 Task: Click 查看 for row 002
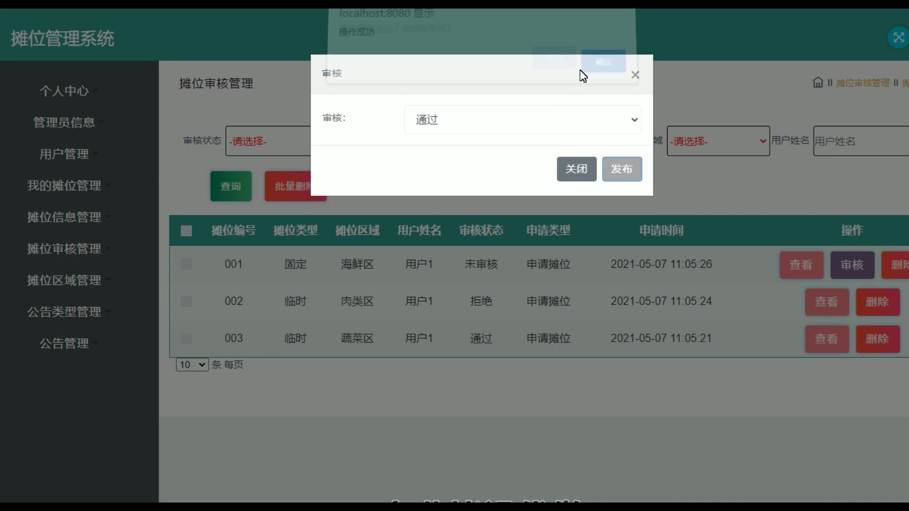click(826, 302)
